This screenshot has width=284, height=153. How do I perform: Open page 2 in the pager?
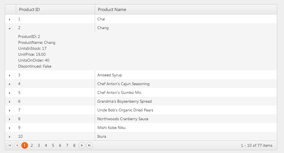[x=32, y=145]
